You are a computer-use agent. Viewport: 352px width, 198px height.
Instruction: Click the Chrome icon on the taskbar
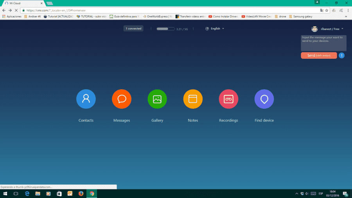[92, 194]
